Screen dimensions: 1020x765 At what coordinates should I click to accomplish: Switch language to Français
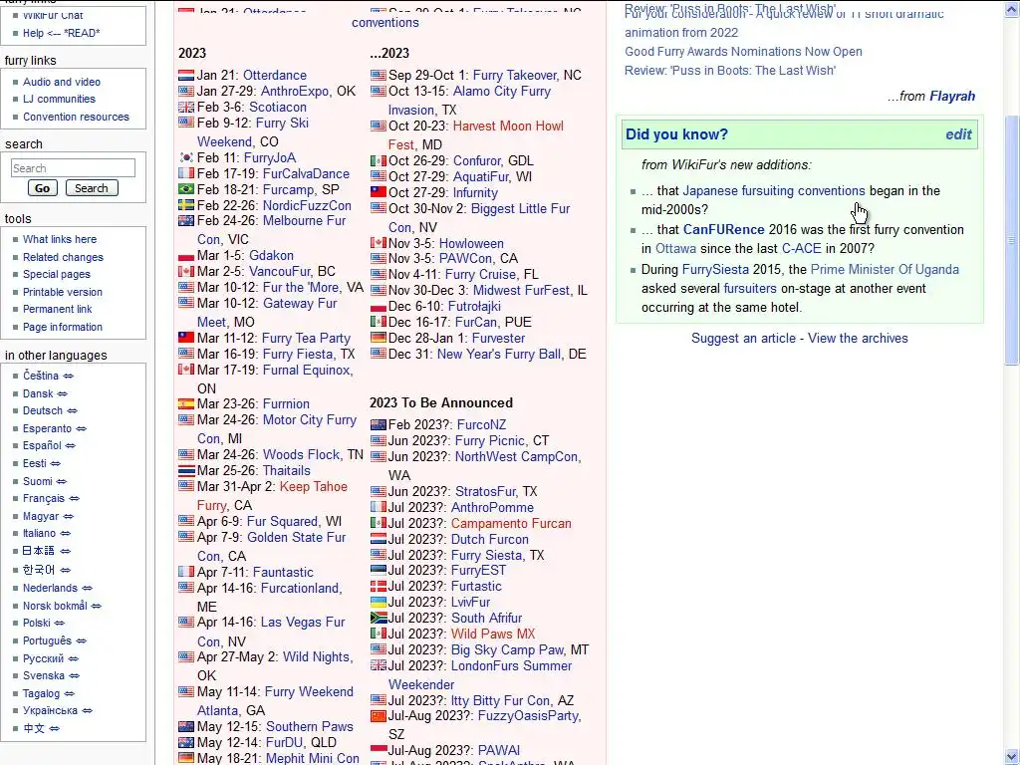[44, 498]
